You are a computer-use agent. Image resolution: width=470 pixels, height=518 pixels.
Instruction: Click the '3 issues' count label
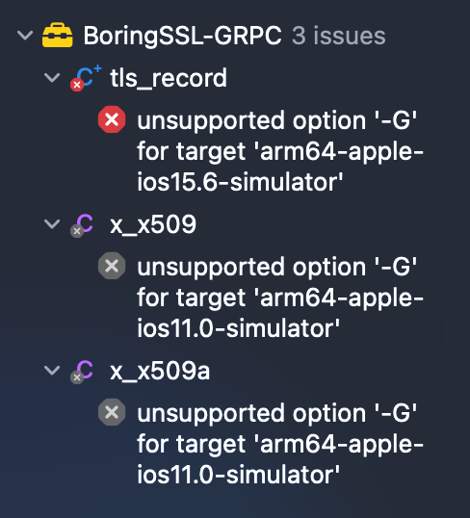point(339,36)
